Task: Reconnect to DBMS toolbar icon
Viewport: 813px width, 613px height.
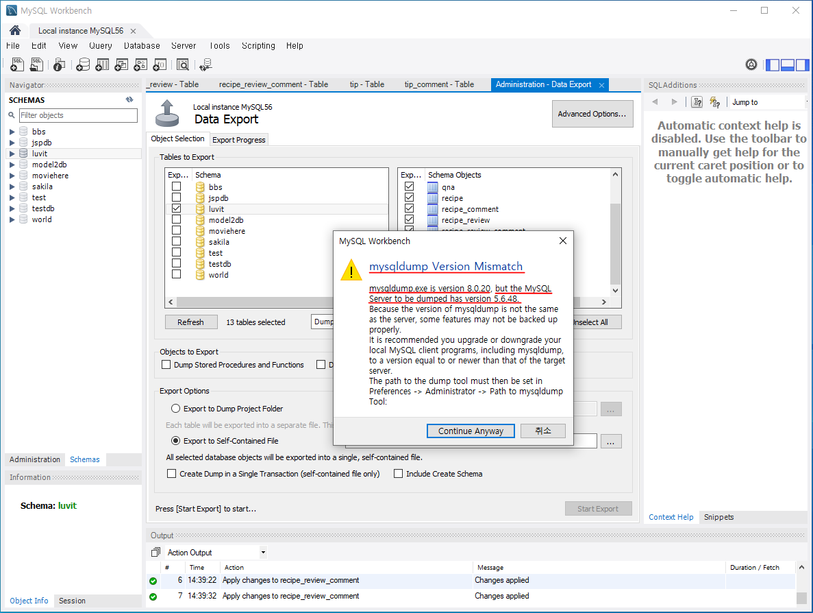Action: (206, 64)
